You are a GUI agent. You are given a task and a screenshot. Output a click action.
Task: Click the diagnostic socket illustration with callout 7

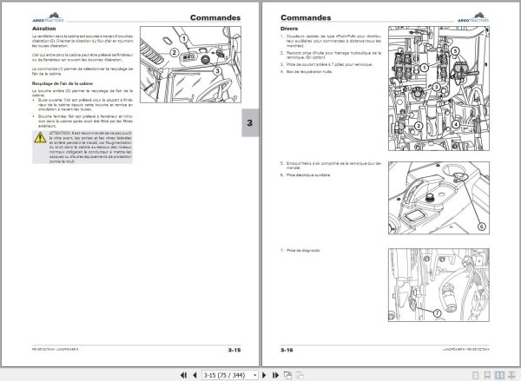[x=439, y=285]
